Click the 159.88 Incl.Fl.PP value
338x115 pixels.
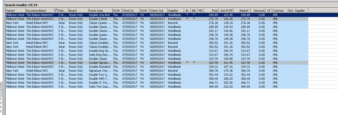point(228,59)
